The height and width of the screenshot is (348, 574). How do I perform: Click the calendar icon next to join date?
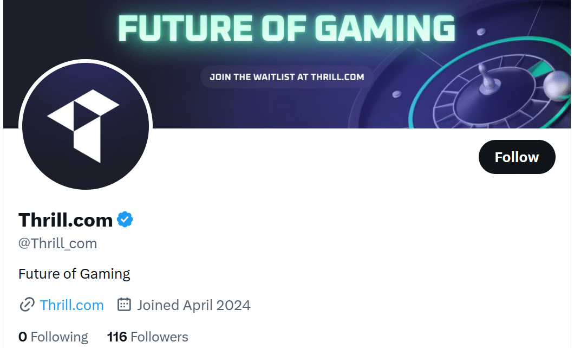[123, 305]
